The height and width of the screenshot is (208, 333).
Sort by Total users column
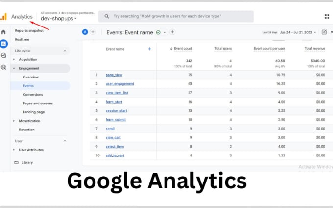(x=223, y=49)
